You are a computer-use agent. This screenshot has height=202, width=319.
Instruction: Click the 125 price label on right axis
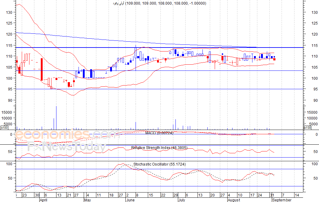314,23
